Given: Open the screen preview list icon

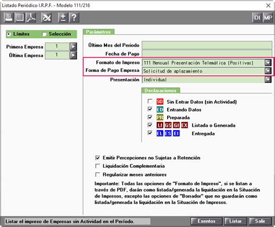Looking at the screenshot, I should click(20, 17).
